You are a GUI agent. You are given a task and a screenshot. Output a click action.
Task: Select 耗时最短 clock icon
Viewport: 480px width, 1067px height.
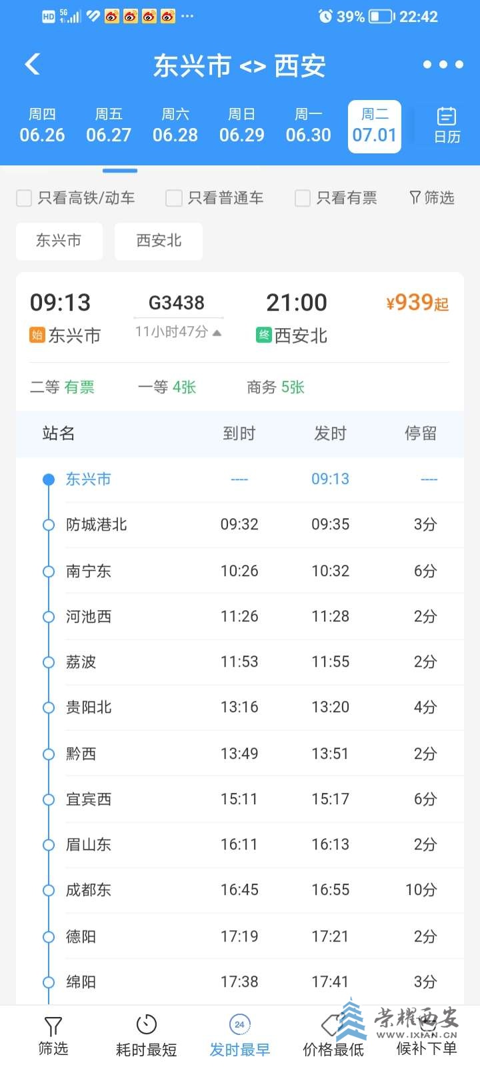click(146, 1024)
